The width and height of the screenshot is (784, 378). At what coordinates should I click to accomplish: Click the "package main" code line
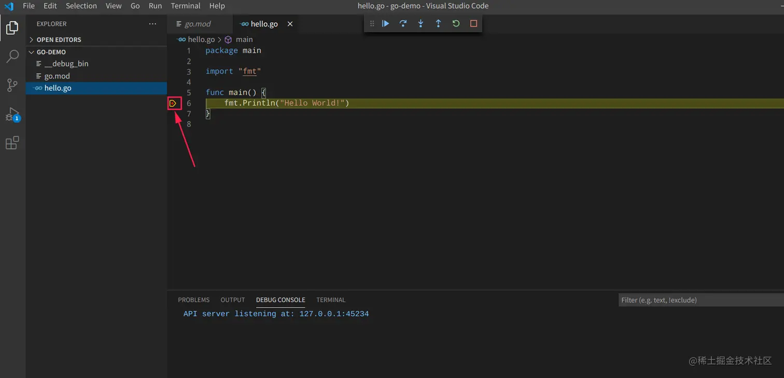[233, 50]
